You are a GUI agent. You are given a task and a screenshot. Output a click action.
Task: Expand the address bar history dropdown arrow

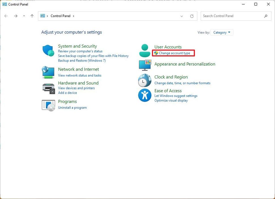[182, 16]
